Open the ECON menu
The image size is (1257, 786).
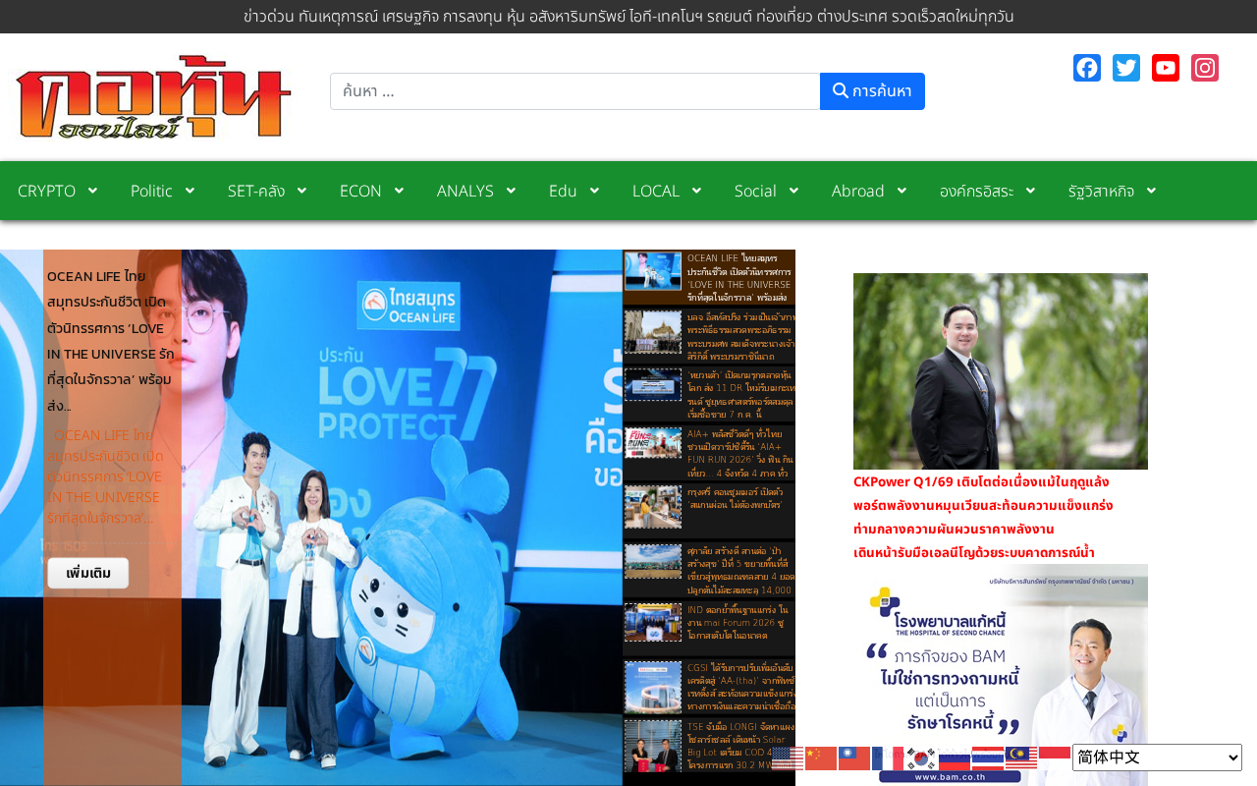coord(371,191)
